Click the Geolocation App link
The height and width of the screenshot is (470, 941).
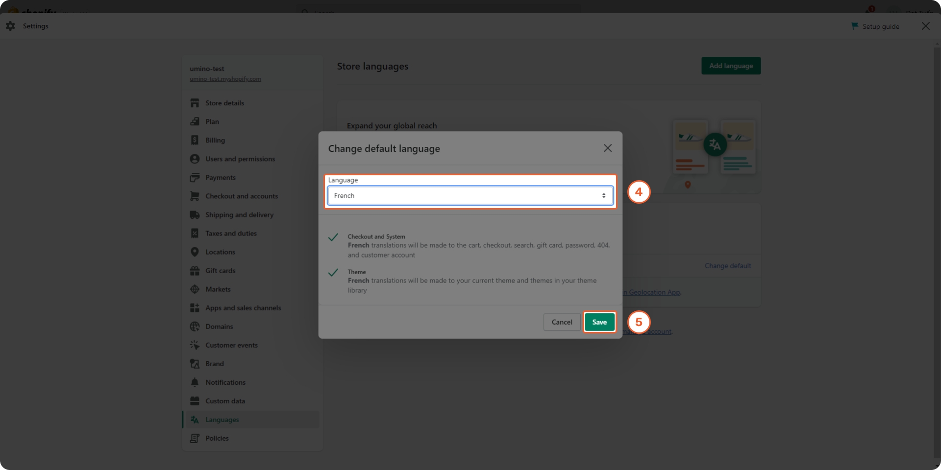(x=653, y=292)
